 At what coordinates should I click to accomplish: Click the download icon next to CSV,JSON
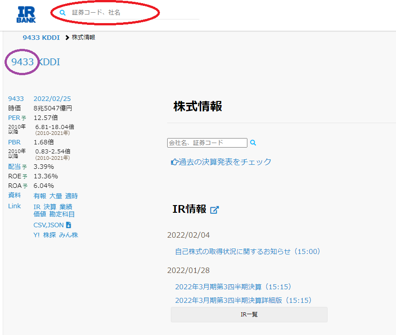tap(68, 225)
